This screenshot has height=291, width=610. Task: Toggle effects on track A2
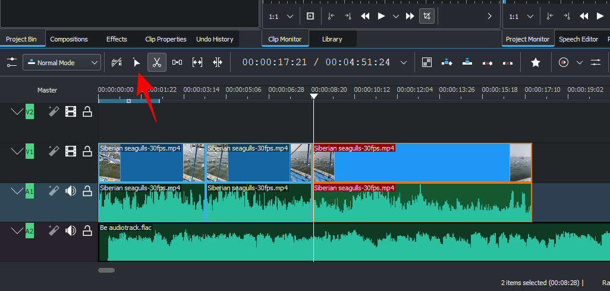click(x=54, y=231)
